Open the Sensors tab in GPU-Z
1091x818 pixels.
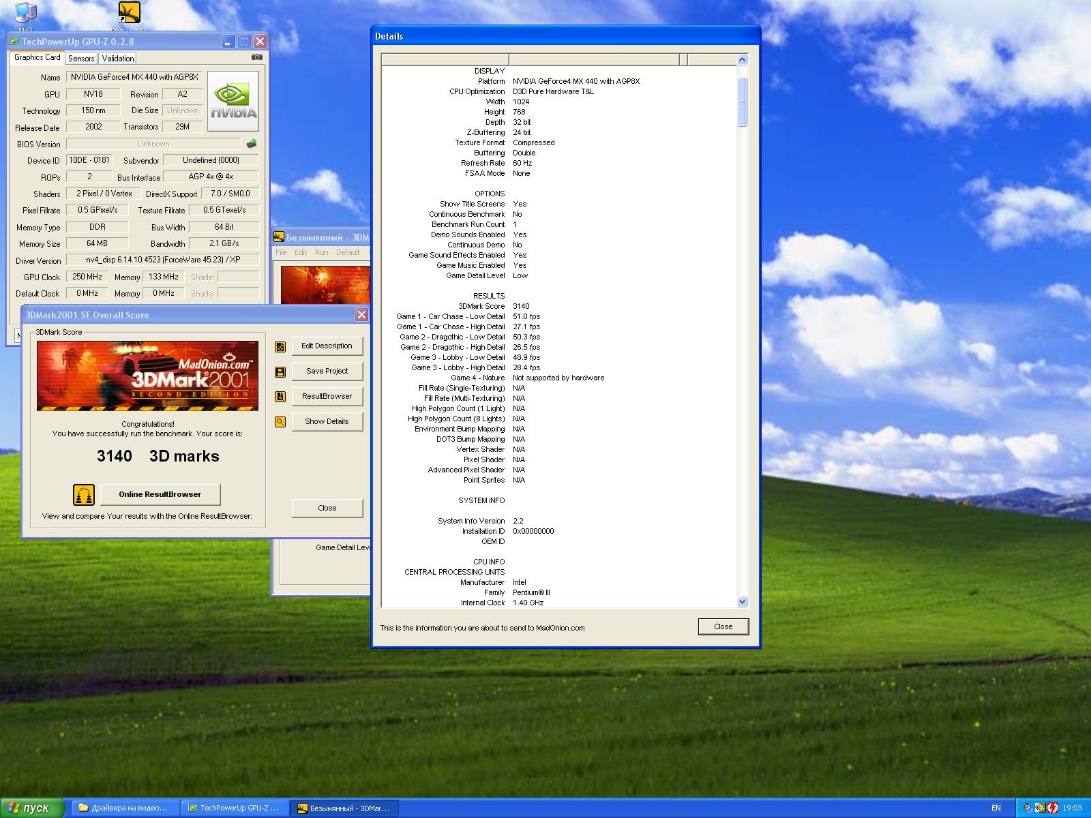tap(81, 59)
